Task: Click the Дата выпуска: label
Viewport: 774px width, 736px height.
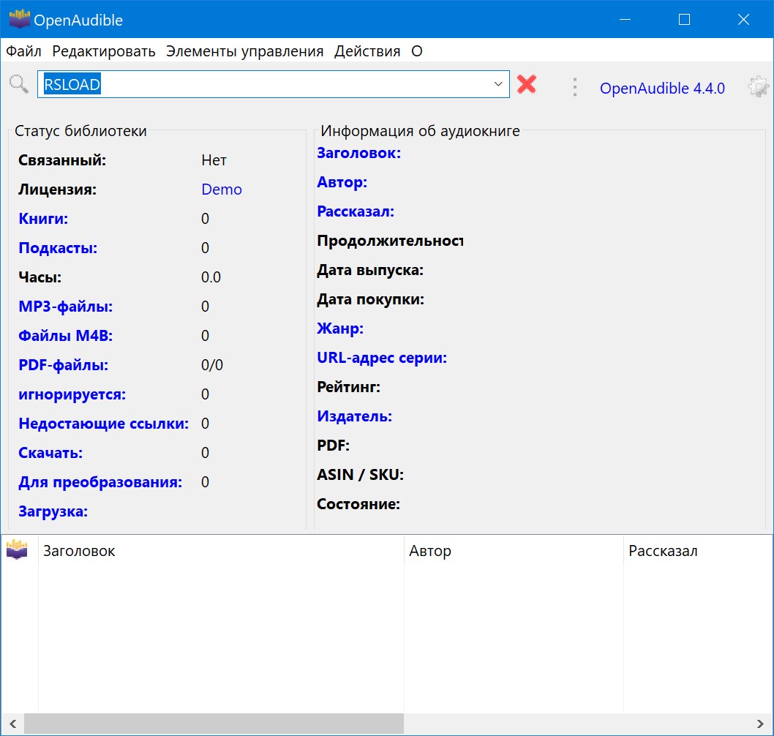Action: click(x=370, y=270)
